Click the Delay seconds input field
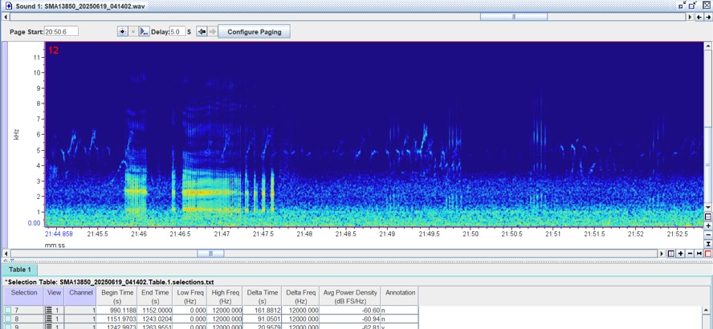This screenshot has height=329, width=713. pos(177,32)
